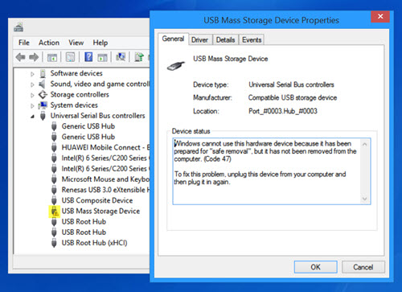Click the Storage controllers category icon
The image size is (402, 292).
point(43,94)
